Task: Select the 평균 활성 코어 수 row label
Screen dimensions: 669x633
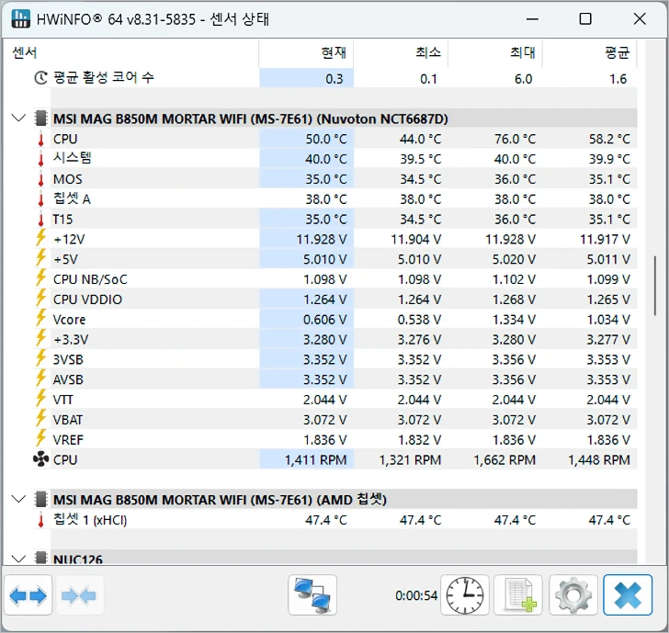Action: click(103, 77)
